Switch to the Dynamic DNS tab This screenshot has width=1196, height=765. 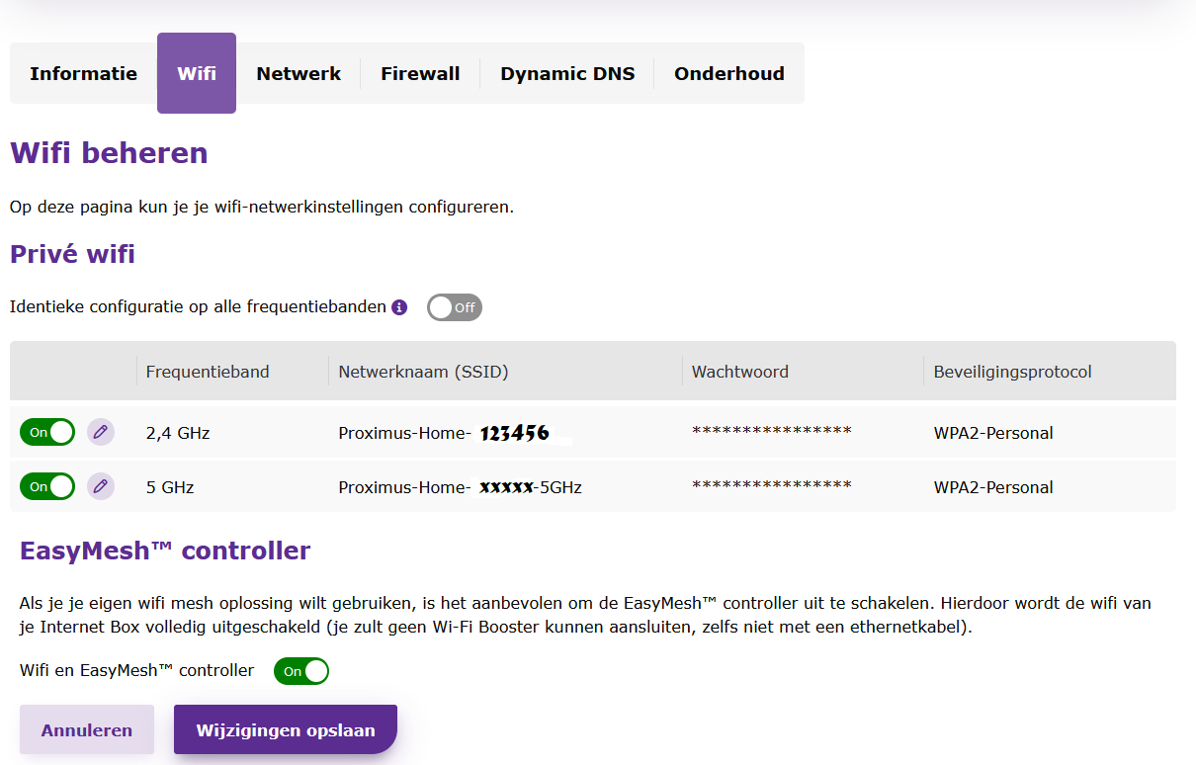(567, 73)
